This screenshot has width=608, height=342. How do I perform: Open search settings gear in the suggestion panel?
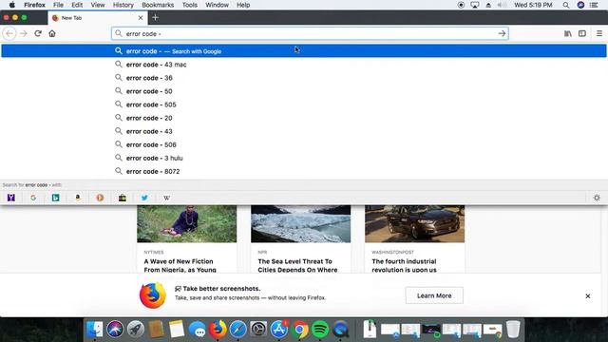(x=597, y=198)
